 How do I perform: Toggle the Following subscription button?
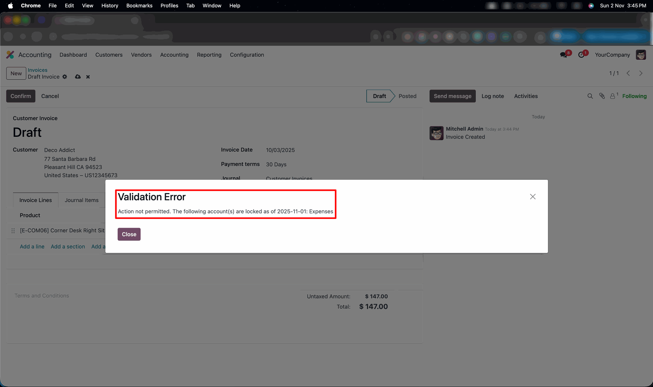point(634,96)
